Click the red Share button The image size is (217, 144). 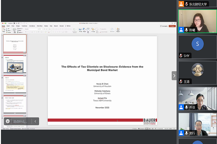pyautogui.click(x=172, y=26)
